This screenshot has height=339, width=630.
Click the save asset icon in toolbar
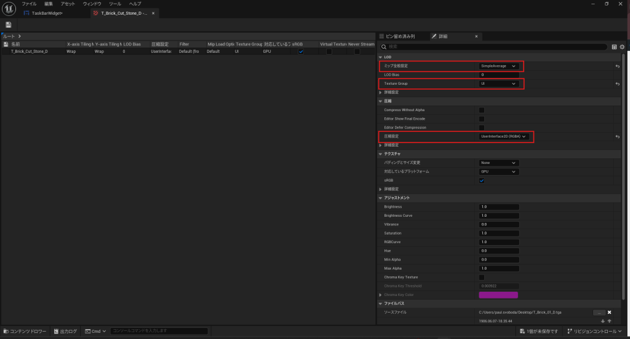coord(9,25)
